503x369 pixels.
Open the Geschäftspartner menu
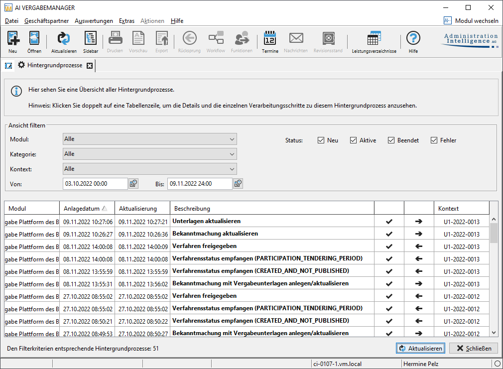[x=46, y=21]
